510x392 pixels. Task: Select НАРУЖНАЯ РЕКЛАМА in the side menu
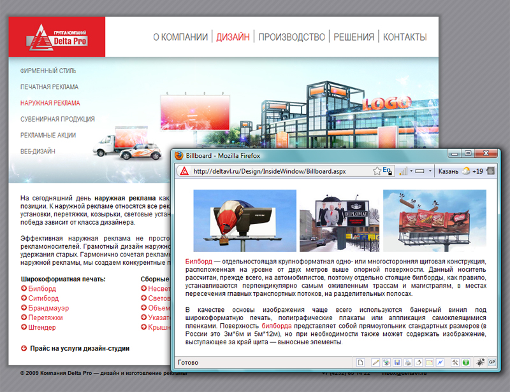(50, 102)
